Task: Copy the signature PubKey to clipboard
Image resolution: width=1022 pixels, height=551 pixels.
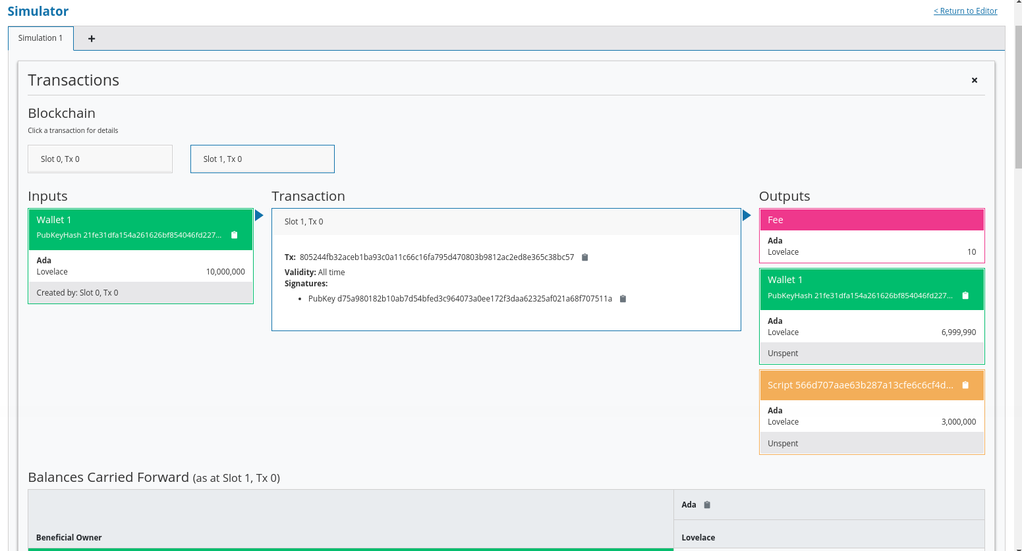Action: click(623, 299)
